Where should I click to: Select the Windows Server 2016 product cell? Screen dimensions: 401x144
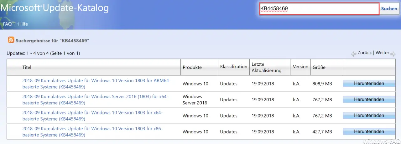click(x=195, y=100)
